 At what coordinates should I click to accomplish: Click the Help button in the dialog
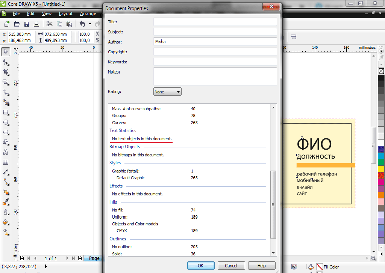pyautogui.click(x=261, y=265)
